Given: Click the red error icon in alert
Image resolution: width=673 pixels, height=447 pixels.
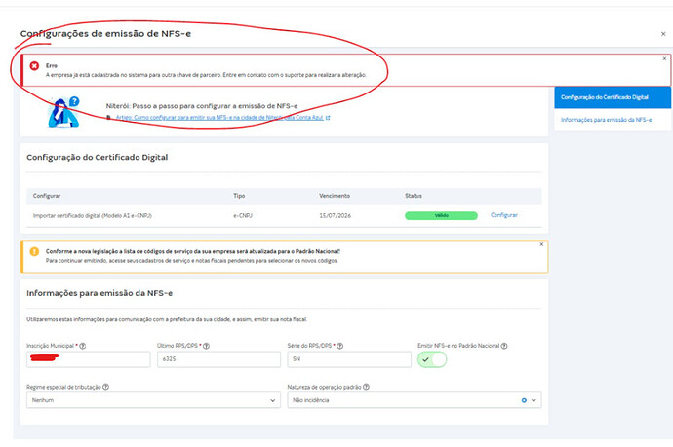Looking at the screenshot, I should point(34,66).
